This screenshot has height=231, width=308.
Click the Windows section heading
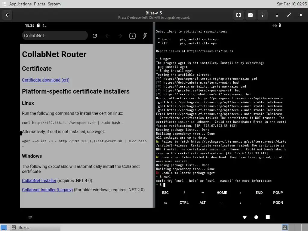coord(32,156)
